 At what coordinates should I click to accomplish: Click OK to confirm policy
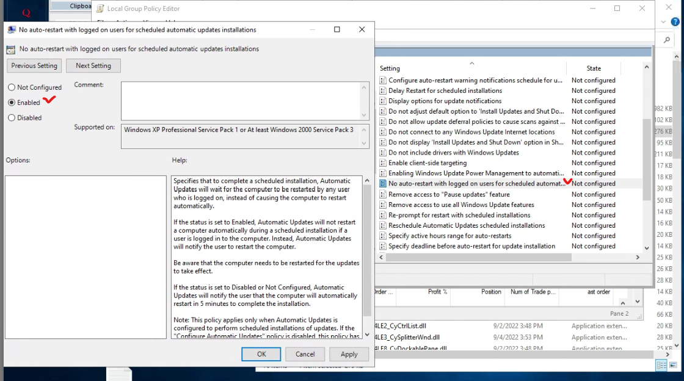pos(261,354)
